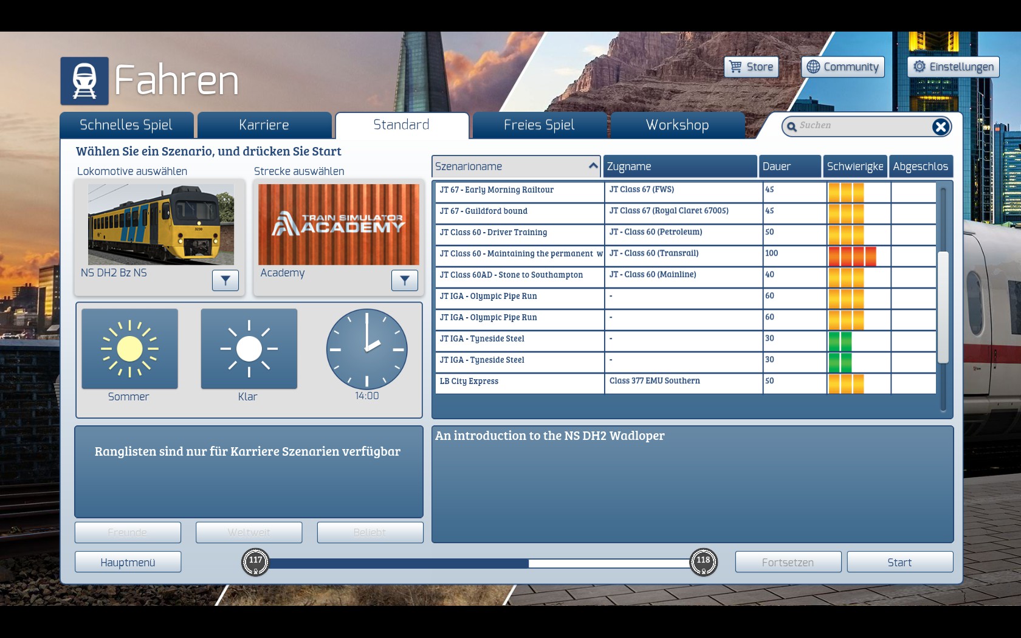Image resolution: width=1021 pixels, height=638 pixels.
Task: Sort by Szenarioname column header
Action: click(x=516, y=166)
